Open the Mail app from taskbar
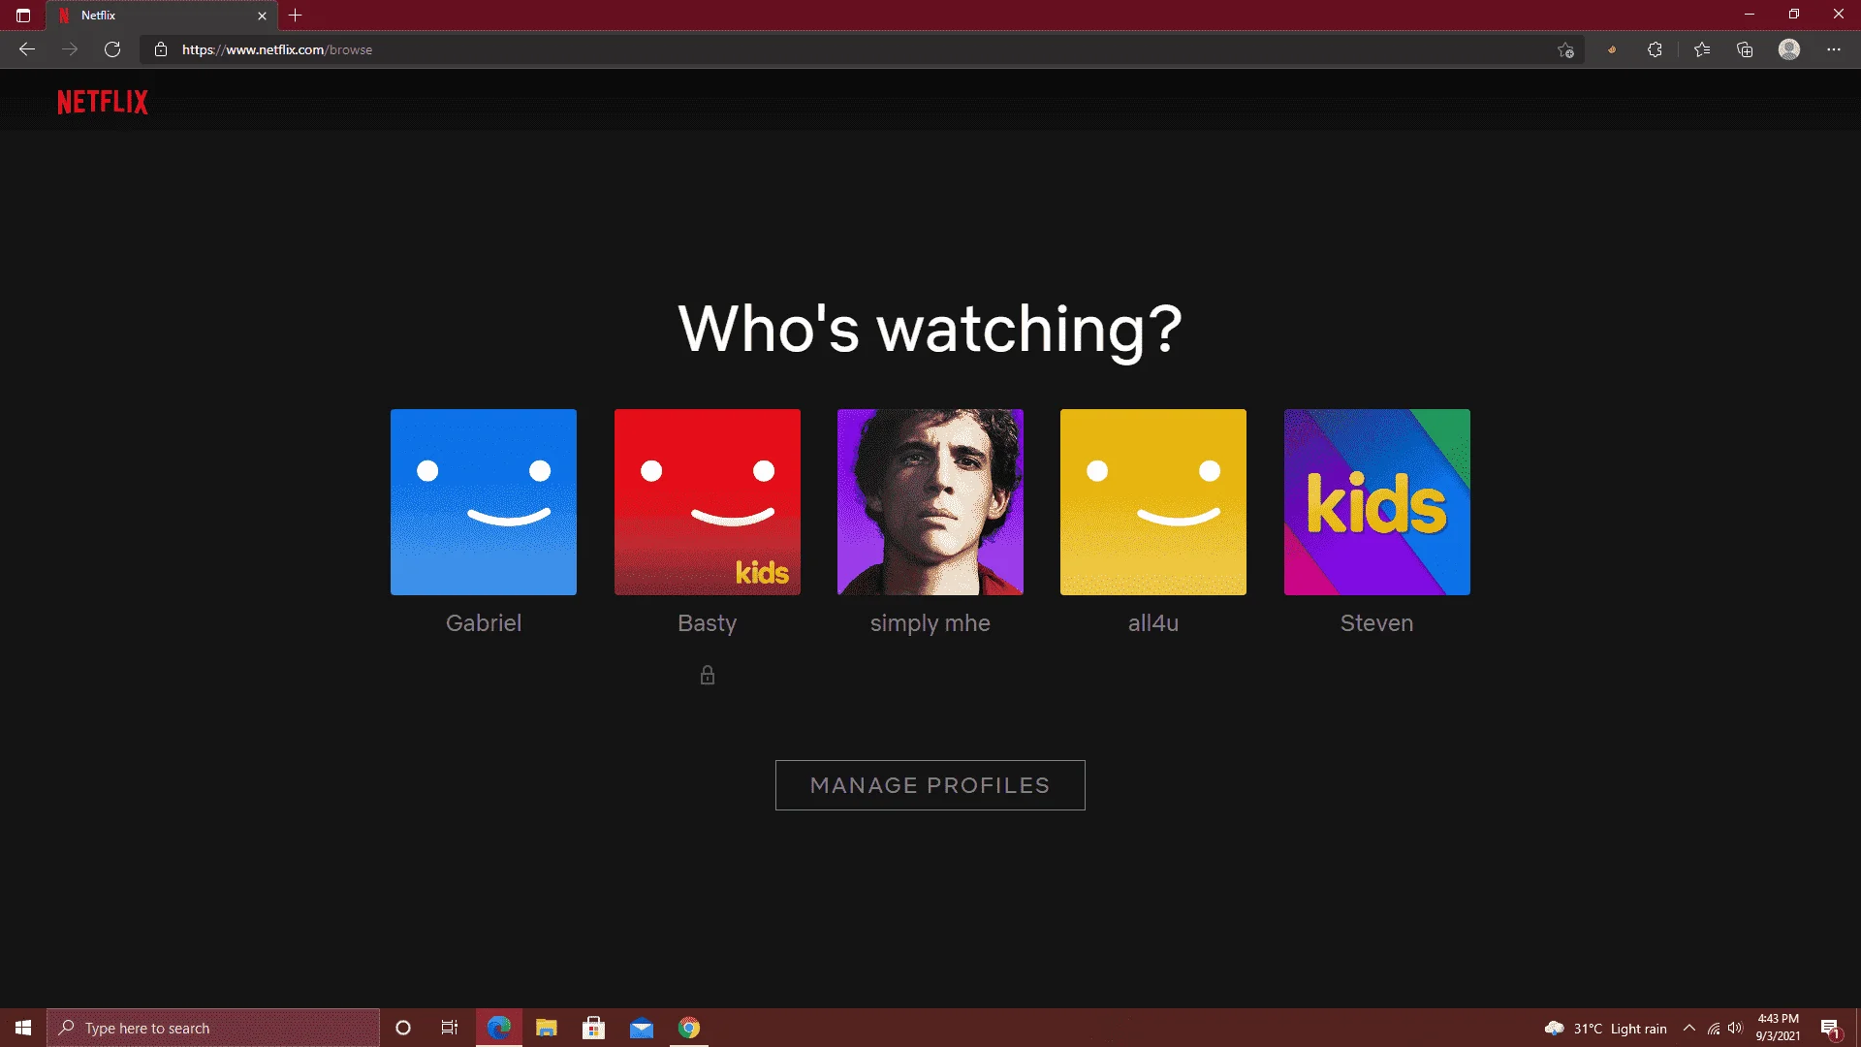 (x=642, y=1028)
